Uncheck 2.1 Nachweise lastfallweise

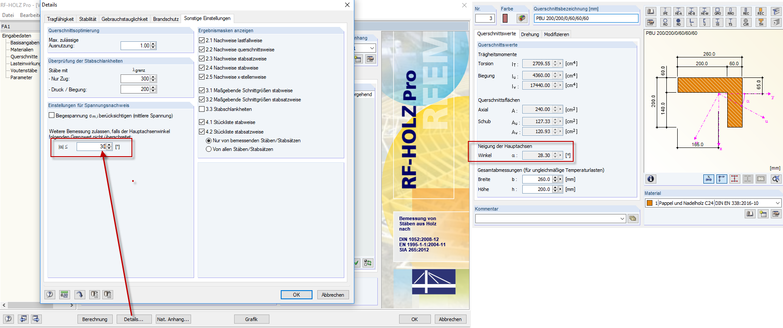[202, 40]
